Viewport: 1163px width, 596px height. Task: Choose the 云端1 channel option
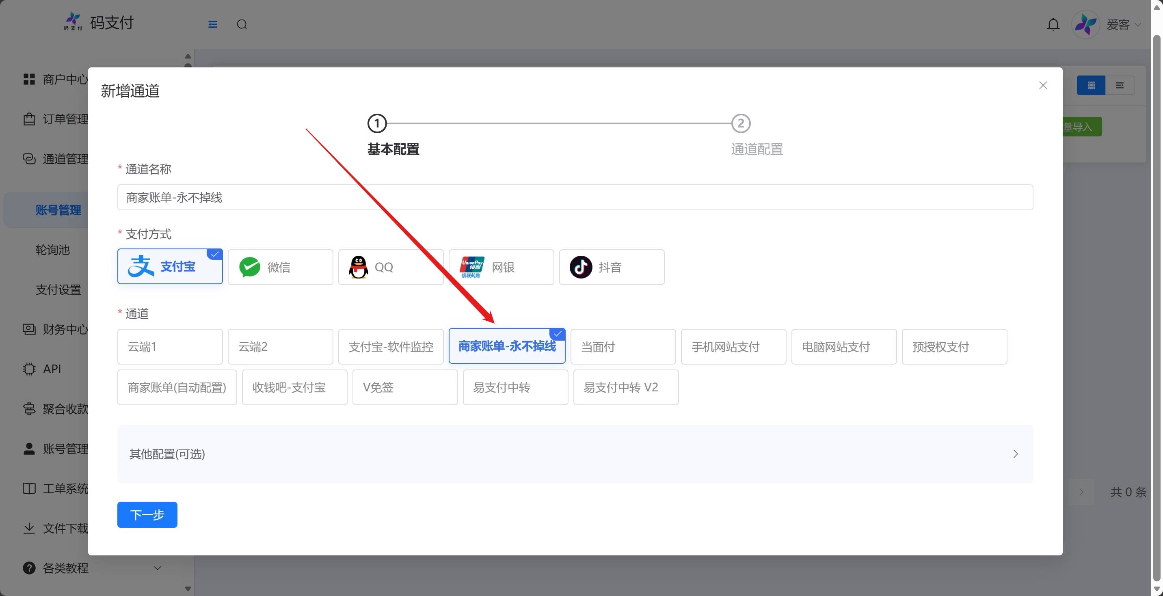pos(170,347)
